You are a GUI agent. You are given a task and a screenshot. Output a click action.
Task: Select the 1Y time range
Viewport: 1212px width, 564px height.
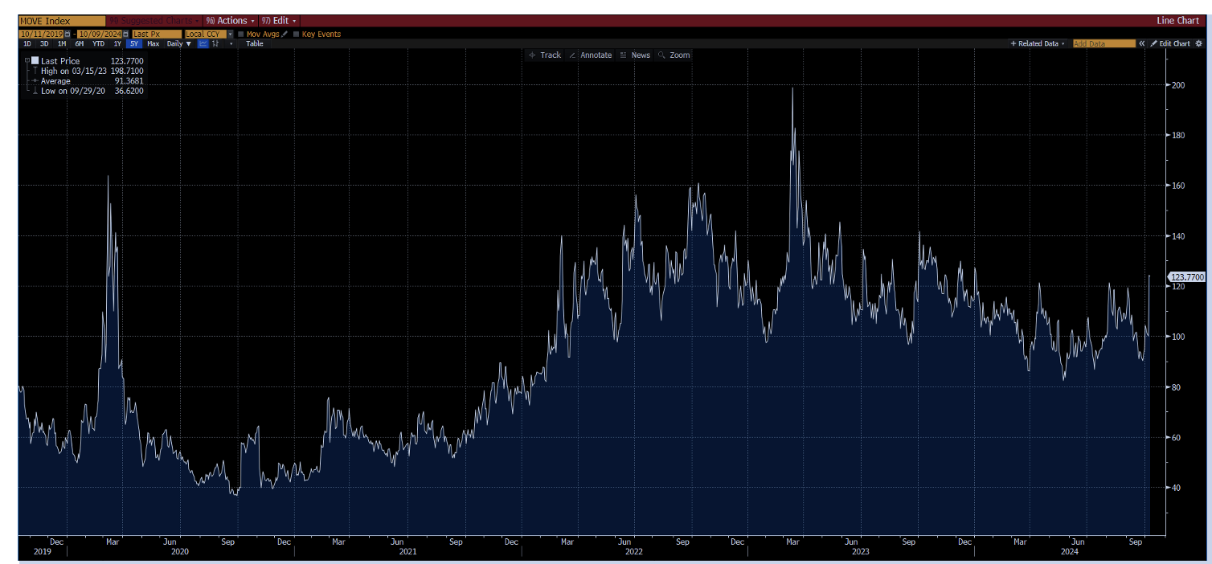point(117,44)
